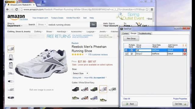
Task: Open the Kindle Fire HDX link
Action: [73, 18]
